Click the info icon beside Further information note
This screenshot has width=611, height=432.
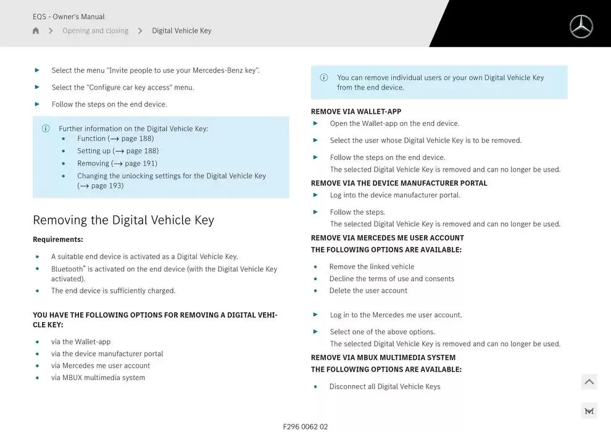45,128
